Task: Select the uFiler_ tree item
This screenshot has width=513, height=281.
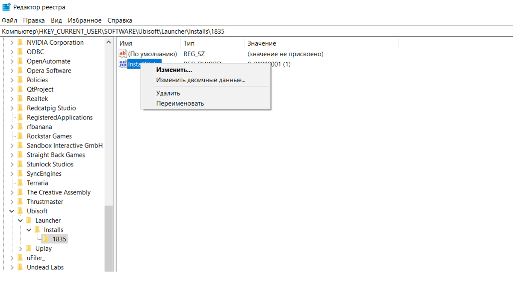Action: point(36,258)
